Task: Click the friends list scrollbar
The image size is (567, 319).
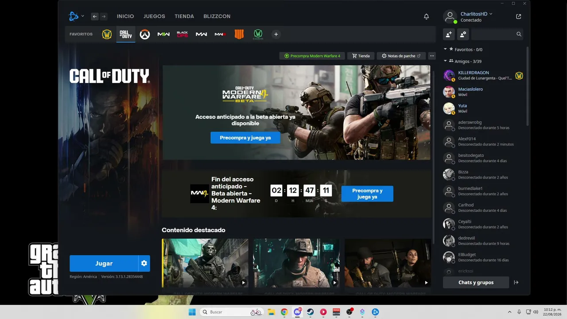Action: coord(527,86)
